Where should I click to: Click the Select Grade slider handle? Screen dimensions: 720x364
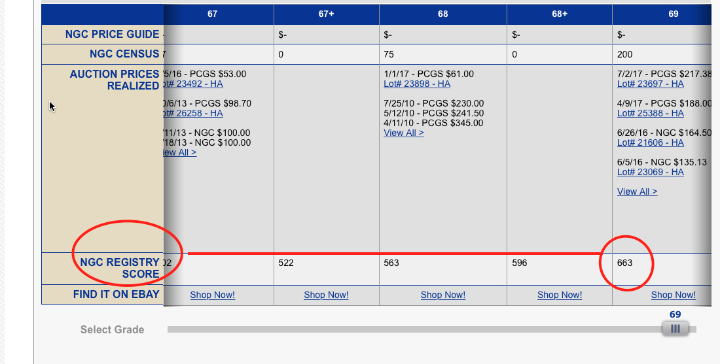coord(675,329)
